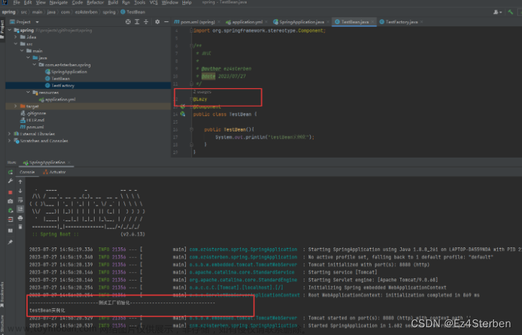This screenshot has height=335, width=522.
Task: Collapse the resources folder
Action: (x=28, y=93)
